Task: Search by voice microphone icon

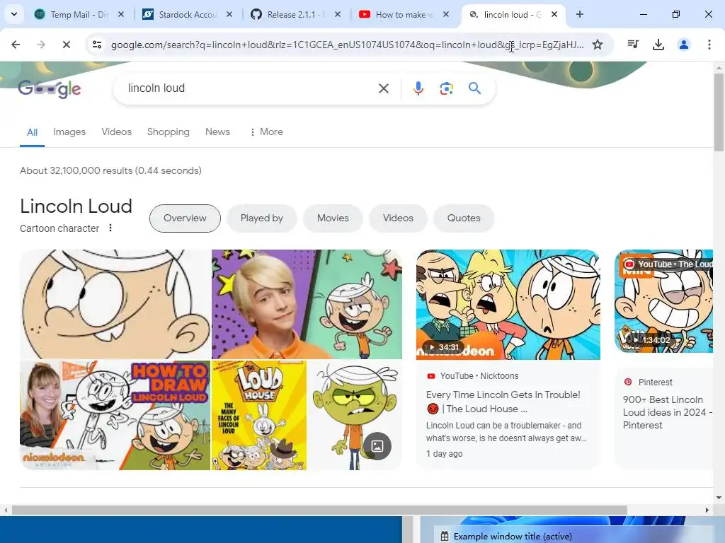Action: (x=418, y=88)
